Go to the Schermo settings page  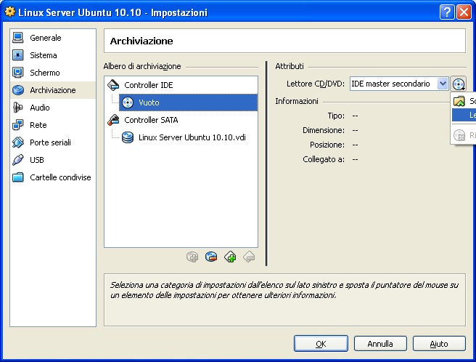coord(53,73)
